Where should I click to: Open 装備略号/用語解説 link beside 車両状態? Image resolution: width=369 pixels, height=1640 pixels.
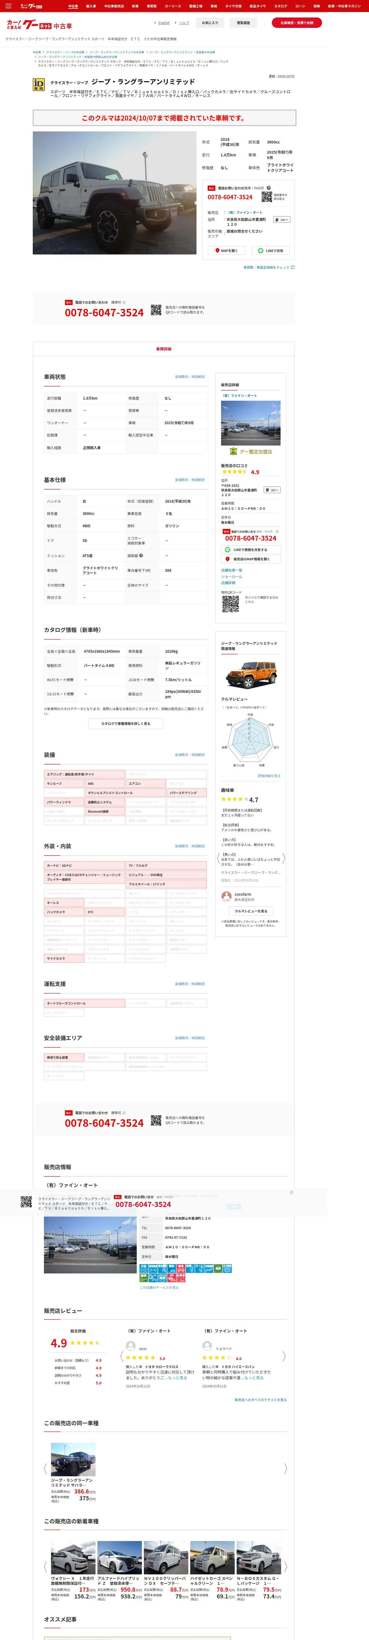[x=190, y=377]
